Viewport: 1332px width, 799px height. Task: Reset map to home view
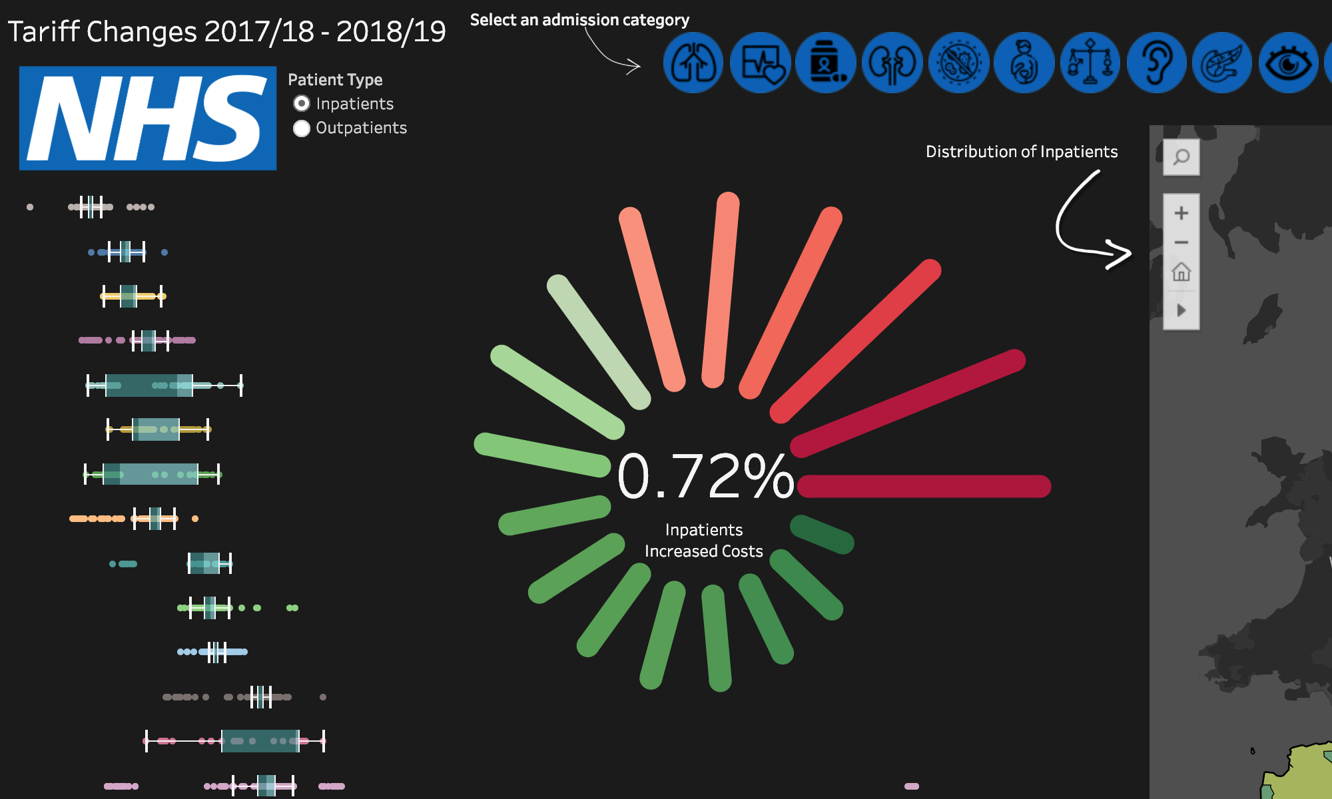point(1181,272)
